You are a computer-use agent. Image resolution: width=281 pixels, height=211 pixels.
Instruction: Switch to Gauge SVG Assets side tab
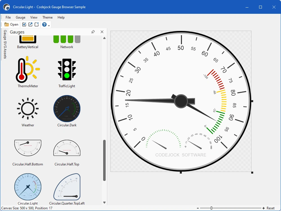pos(5,44)
